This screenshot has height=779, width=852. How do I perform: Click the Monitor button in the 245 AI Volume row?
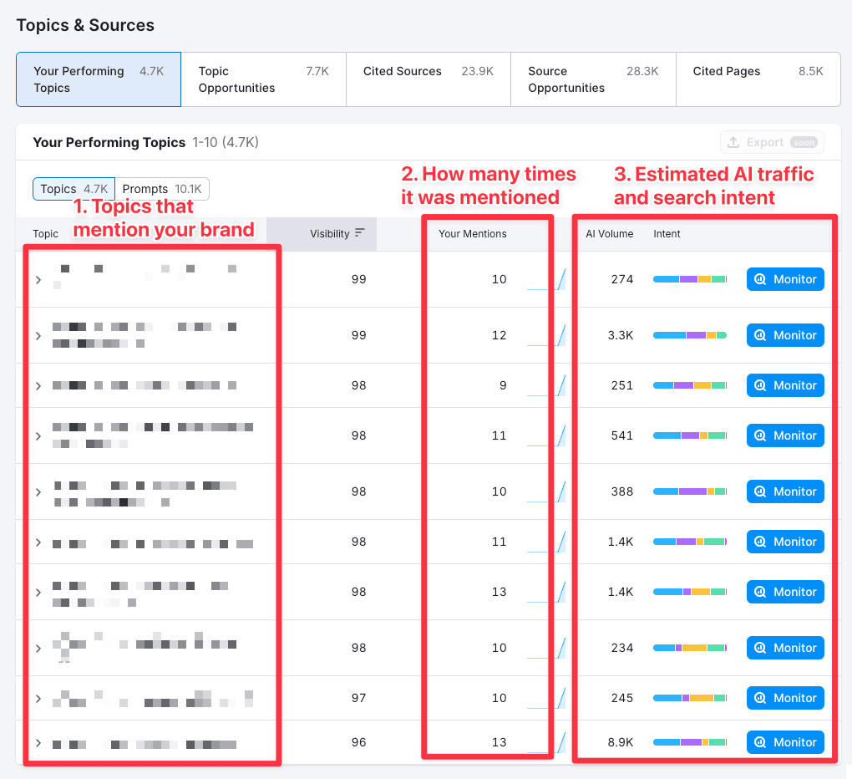[785, 698]
